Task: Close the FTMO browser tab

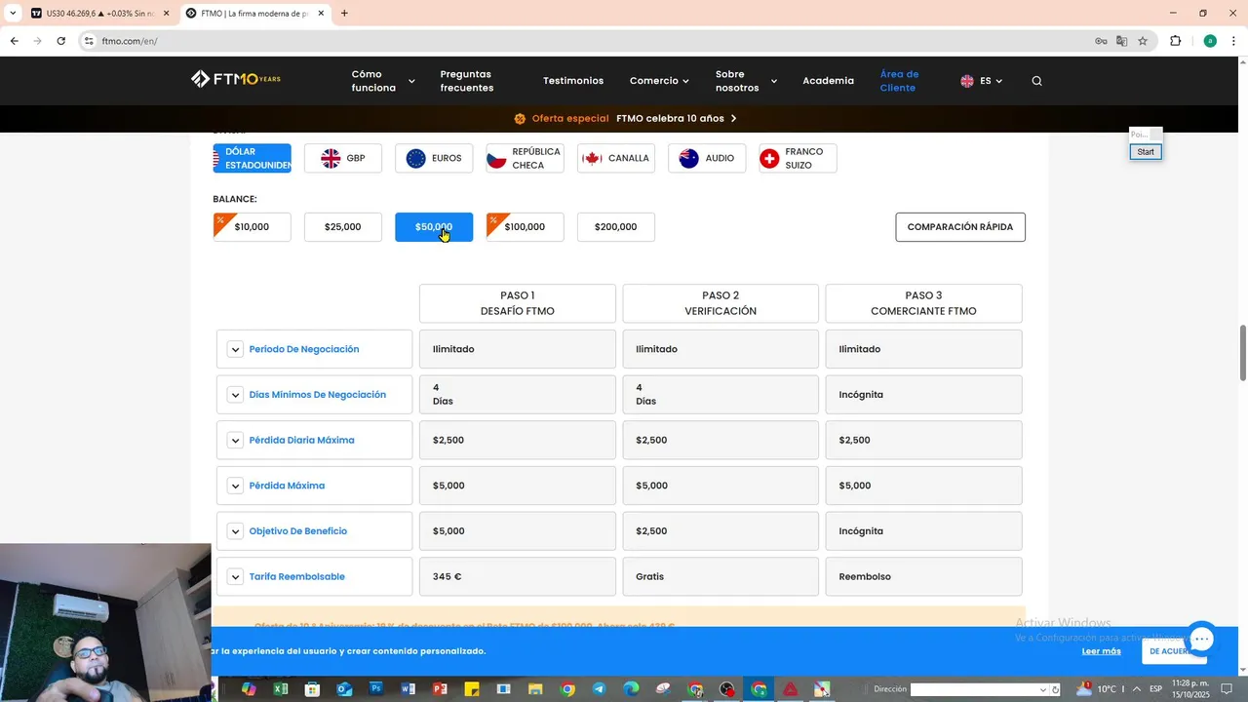Action: coord(321,14)
